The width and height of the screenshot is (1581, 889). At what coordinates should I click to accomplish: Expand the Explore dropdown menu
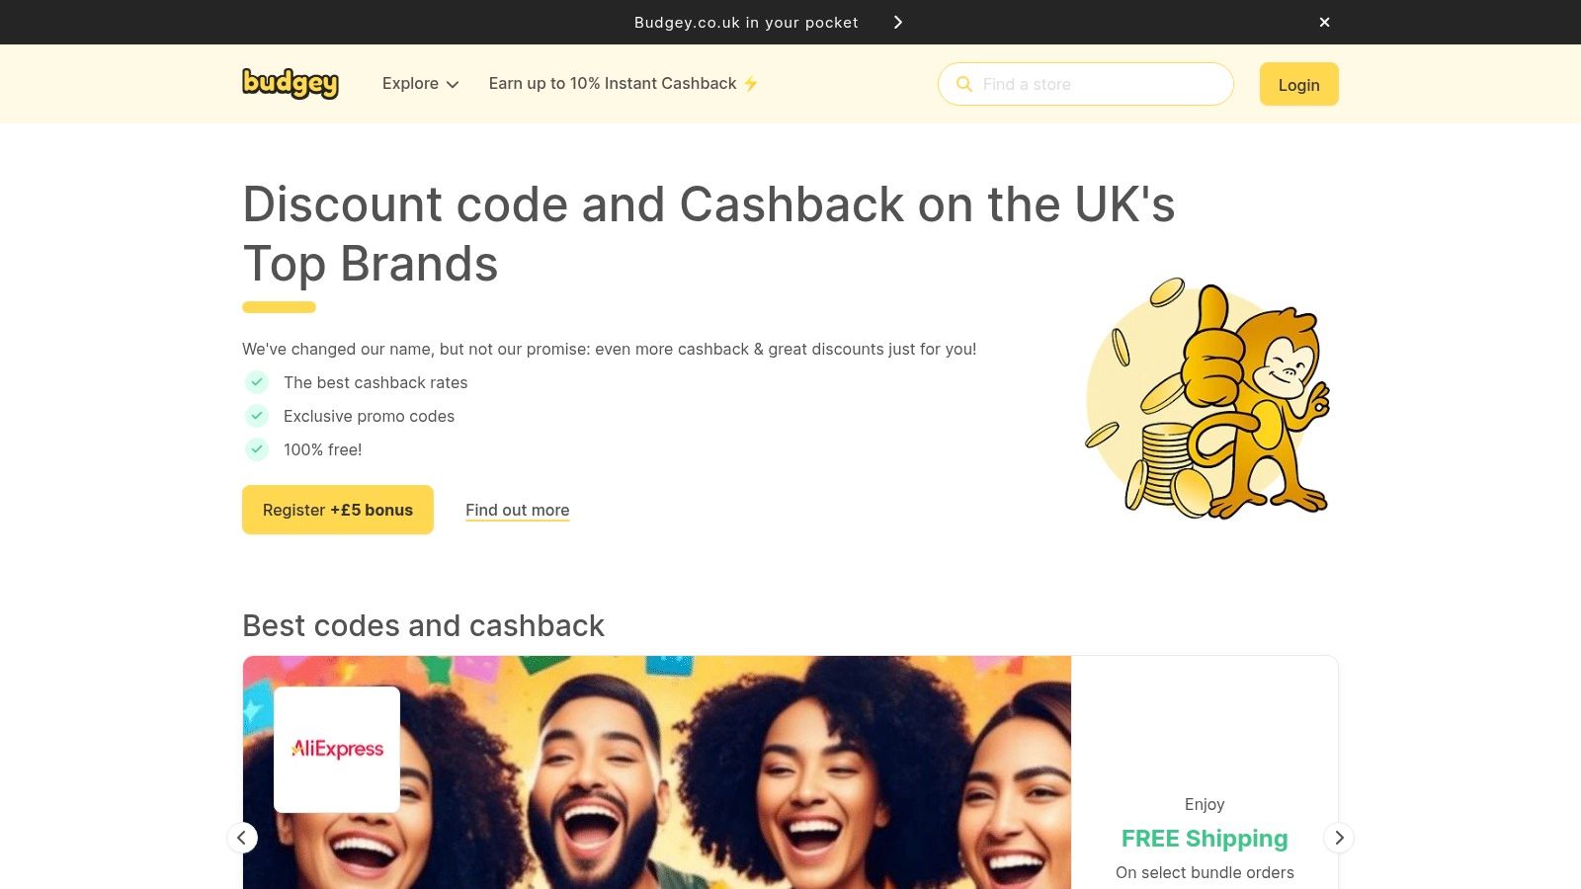point(421,84)
